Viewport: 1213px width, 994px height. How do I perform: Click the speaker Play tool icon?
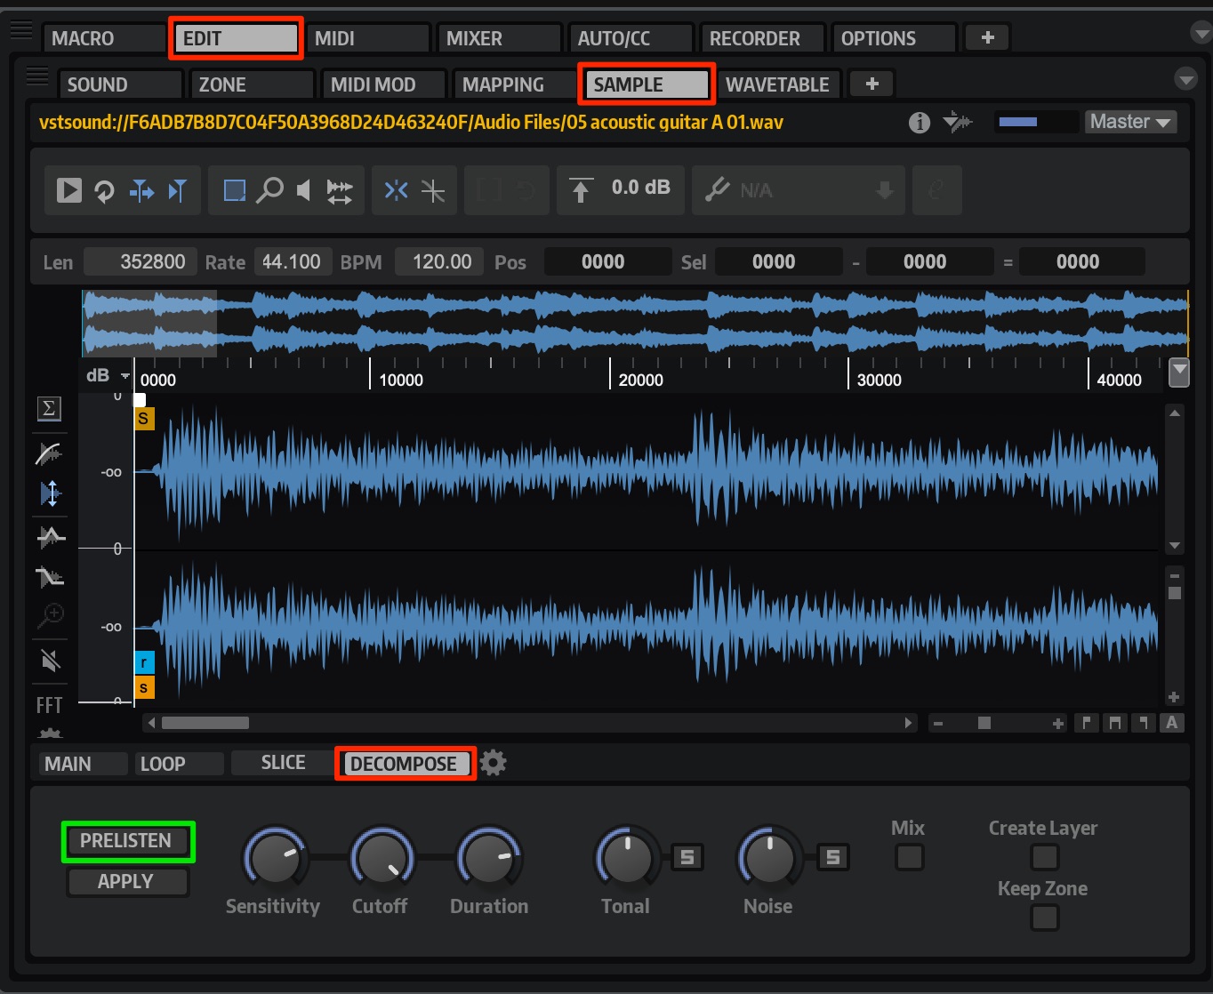click(303, 190)
